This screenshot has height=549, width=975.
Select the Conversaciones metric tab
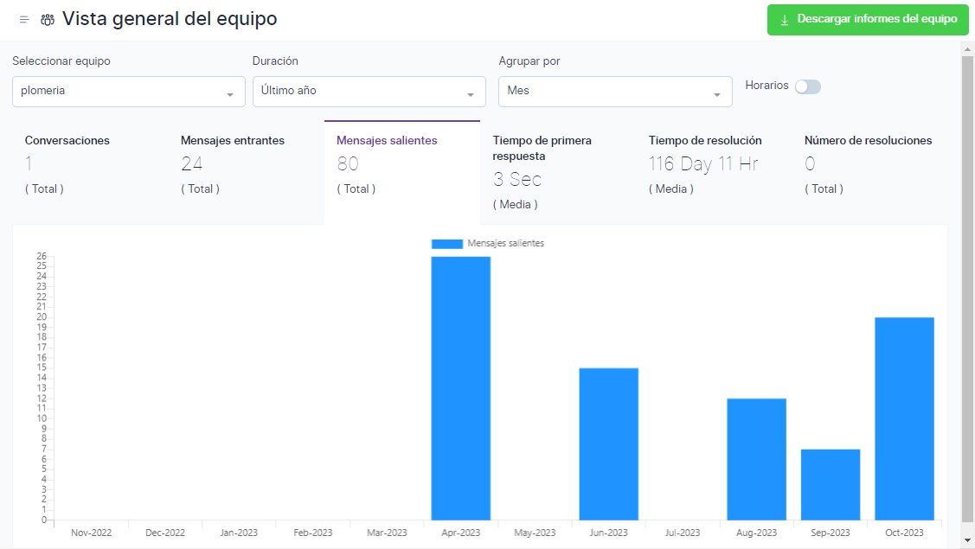tap(67, 140)
